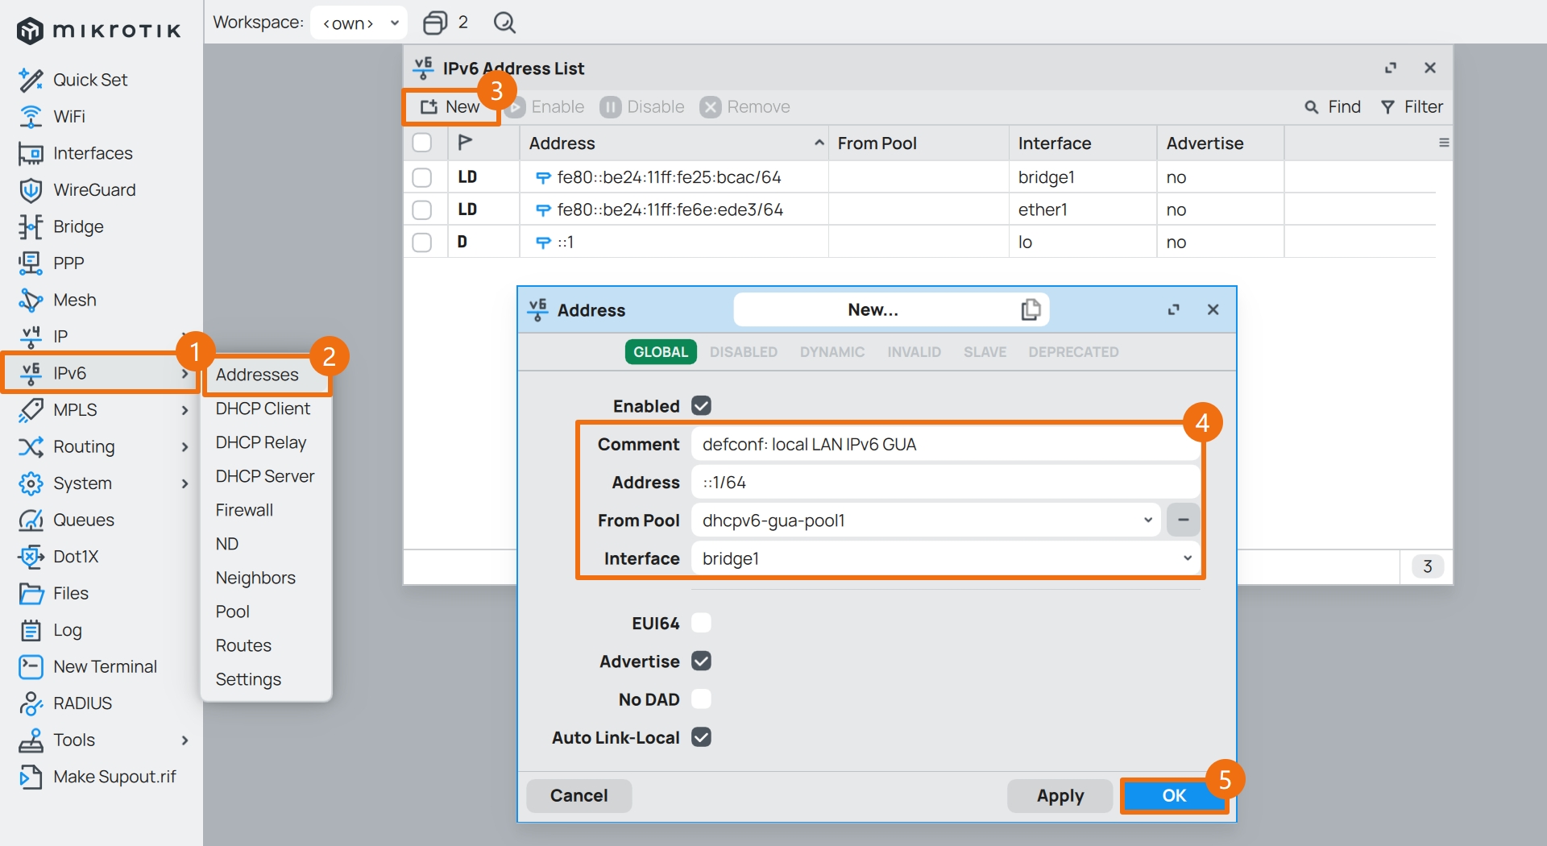Toggle the Auto Link-Local checkbox
This screenshot has height=846, width=1547.
701,737
